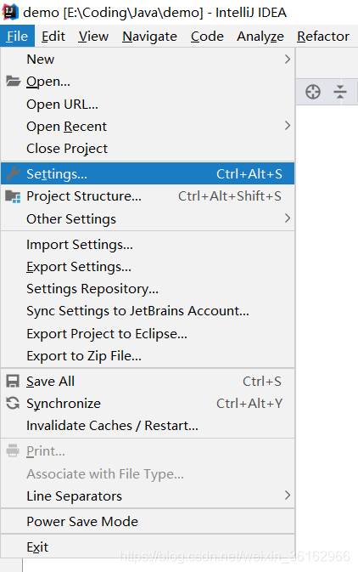Expand the Open Recent submenu
This screenshot has height=572, width=358.
click(x=148, y=127)
